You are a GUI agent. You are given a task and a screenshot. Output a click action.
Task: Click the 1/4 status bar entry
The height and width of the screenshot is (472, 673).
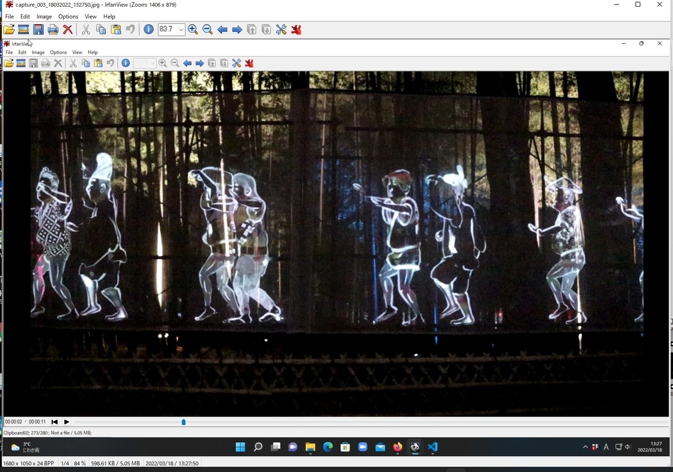pyautogui.click(x=65, y=464)
